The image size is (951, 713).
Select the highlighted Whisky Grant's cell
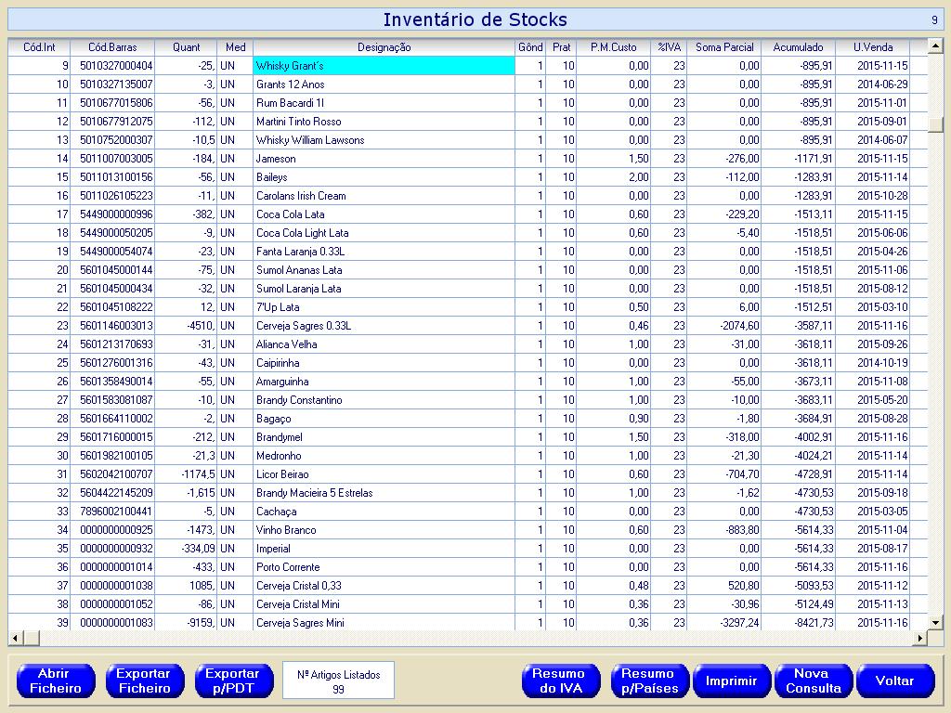[x=384, y=66]
